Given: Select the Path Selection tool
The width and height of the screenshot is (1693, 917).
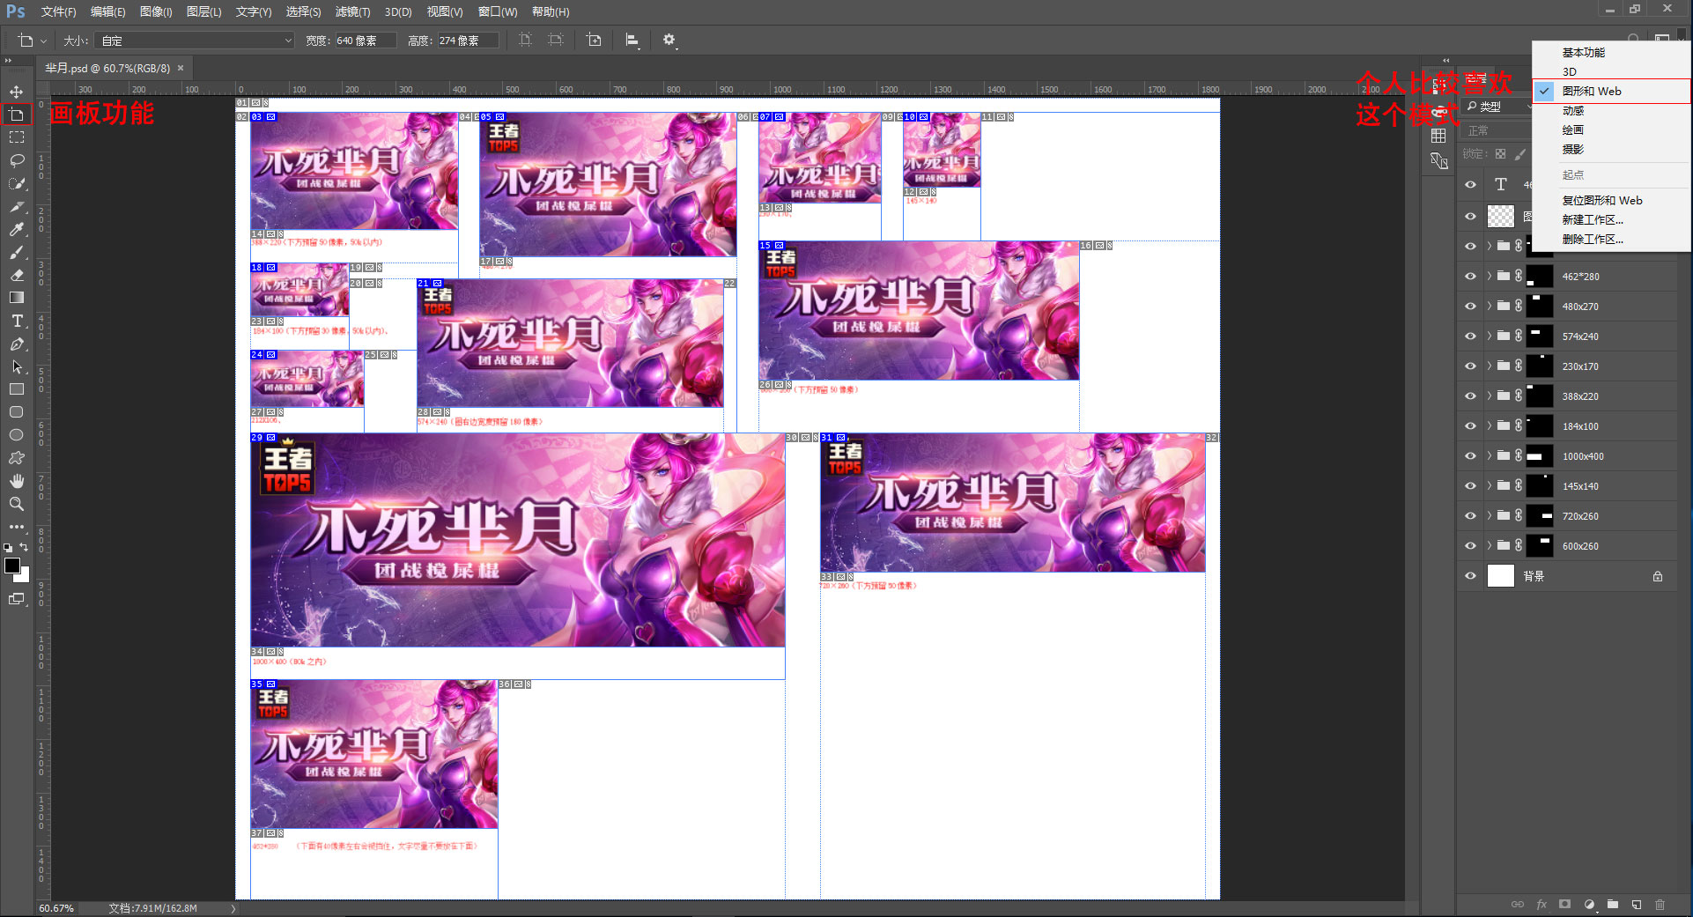Looking at the screenshot, I should pos(17,366).
